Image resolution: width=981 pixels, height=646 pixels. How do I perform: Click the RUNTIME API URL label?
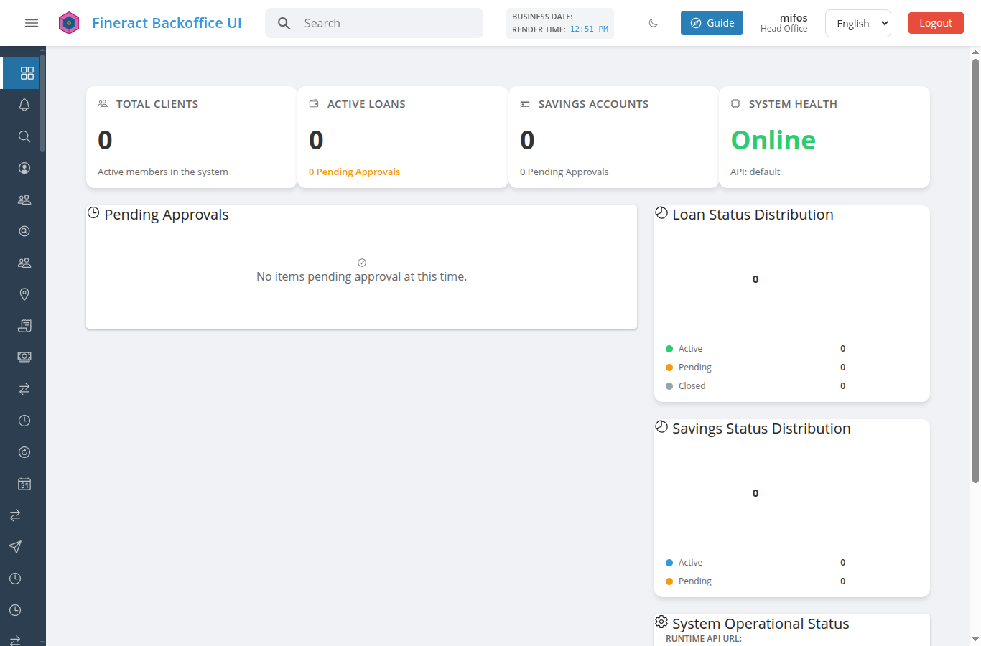point(704,638)
